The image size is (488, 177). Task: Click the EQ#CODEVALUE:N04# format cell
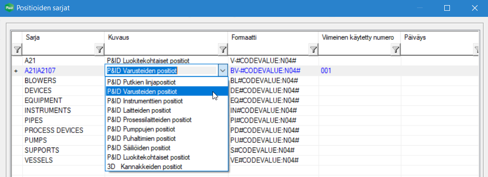[273, 100]
